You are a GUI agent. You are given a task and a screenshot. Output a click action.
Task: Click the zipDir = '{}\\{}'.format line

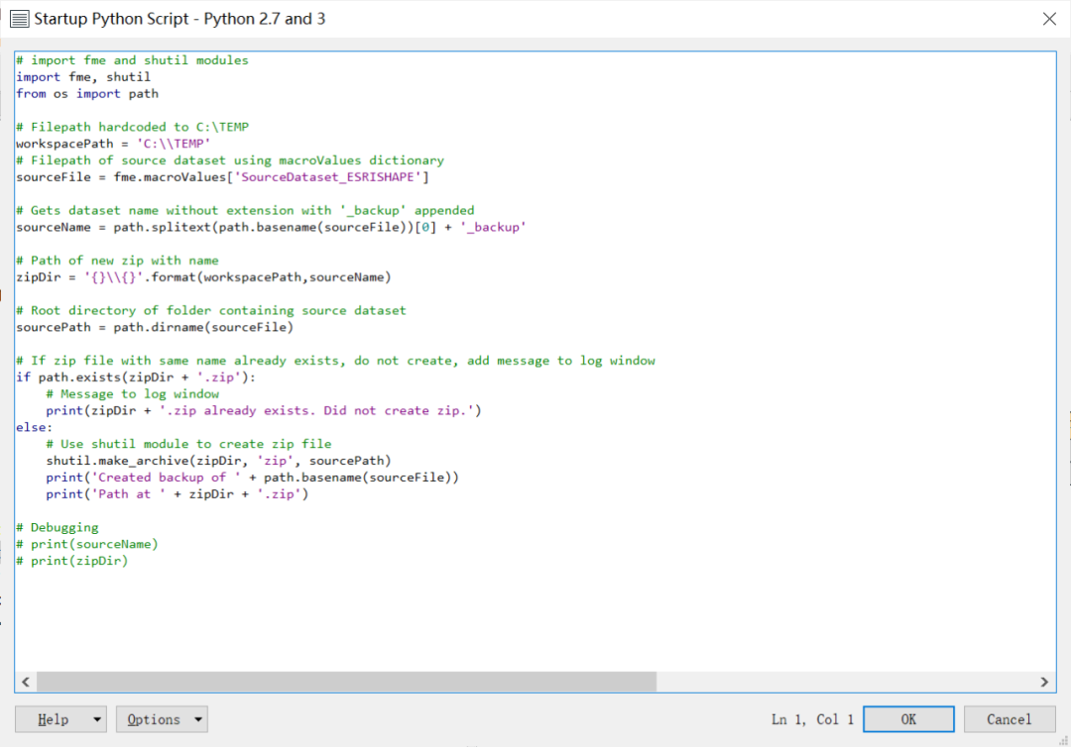(203, 277)
